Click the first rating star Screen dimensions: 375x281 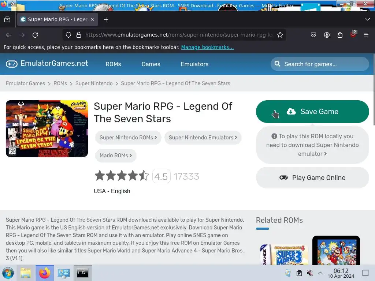coord(100,176)
